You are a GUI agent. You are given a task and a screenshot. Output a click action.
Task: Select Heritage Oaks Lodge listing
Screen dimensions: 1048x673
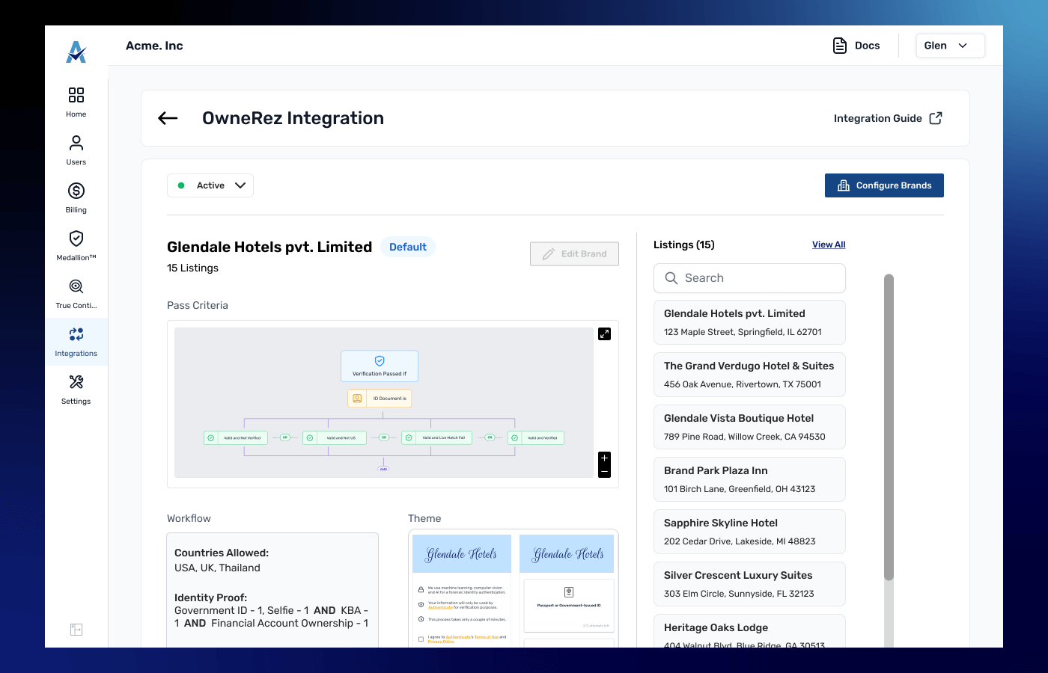click(x=749, y=631)
